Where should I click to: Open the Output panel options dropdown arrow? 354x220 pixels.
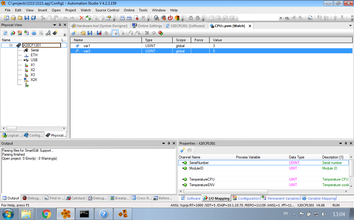(x=163, y=143)
